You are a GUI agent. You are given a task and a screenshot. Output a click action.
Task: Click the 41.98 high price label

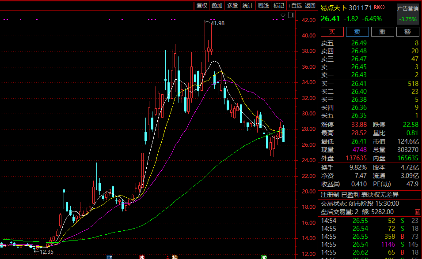click(217, 23)
